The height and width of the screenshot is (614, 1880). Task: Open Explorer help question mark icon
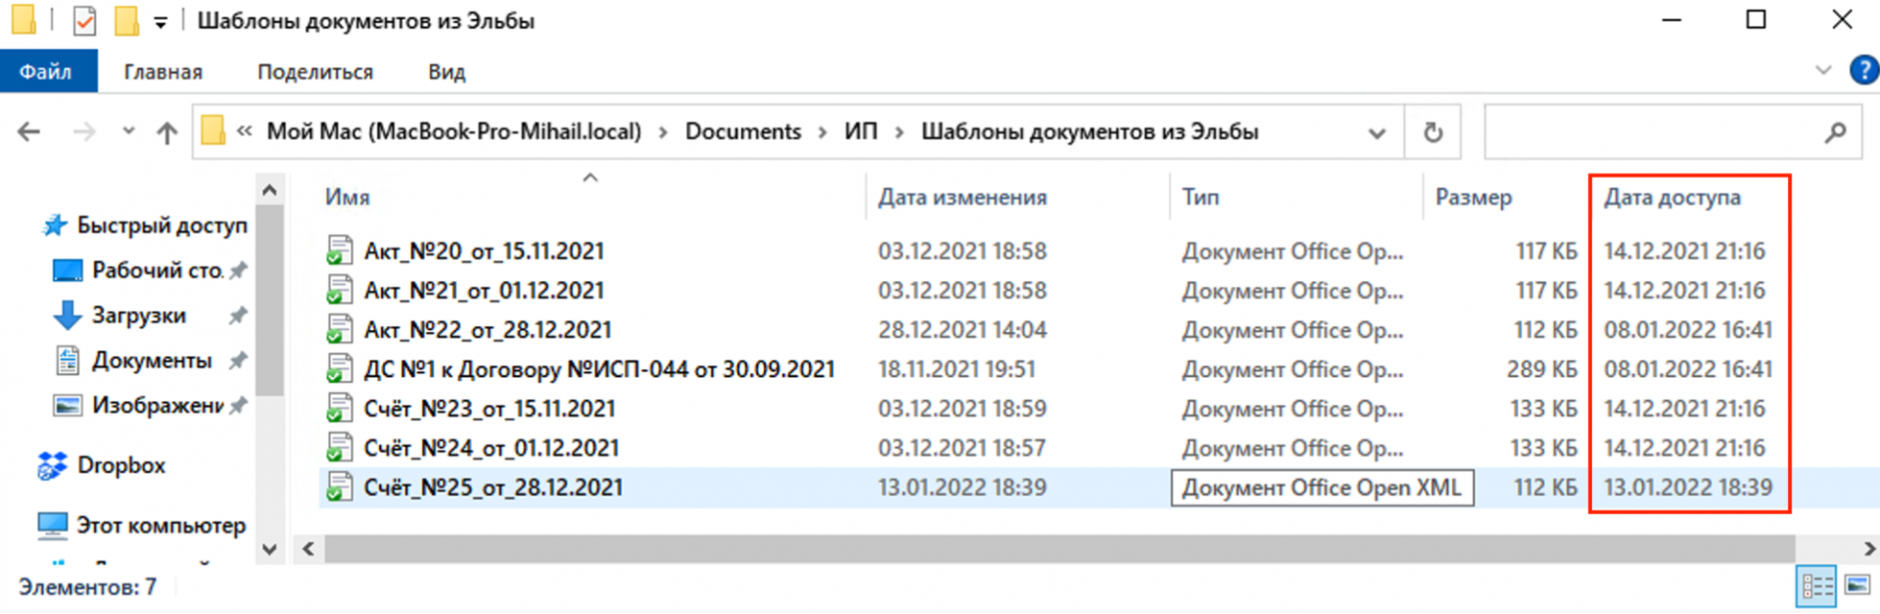click(1862, 71)
